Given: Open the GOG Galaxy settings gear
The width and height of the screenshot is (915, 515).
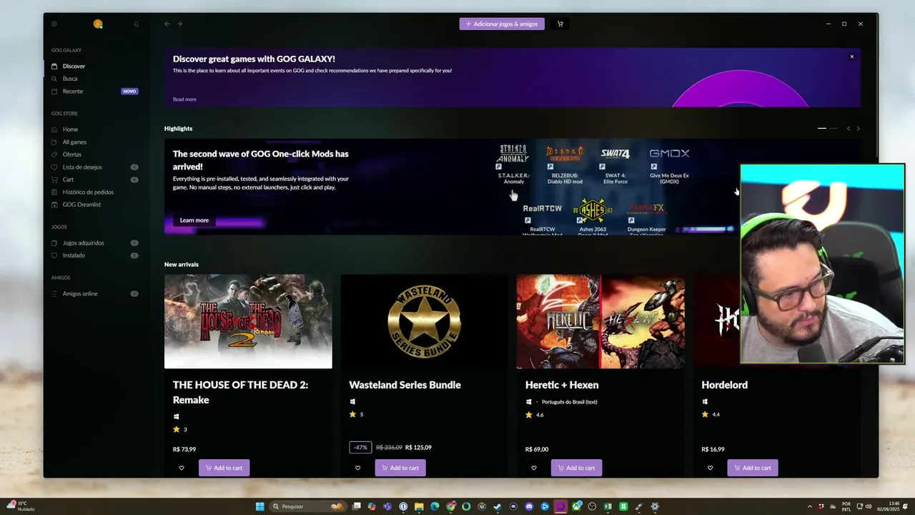Looking at the screenshot, I should pos(54,24).
